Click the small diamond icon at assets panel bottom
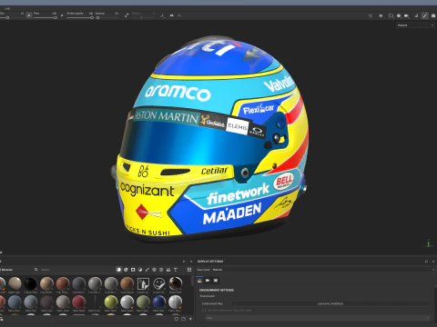Viewport: 437px width, 327px height. [190, 319]
